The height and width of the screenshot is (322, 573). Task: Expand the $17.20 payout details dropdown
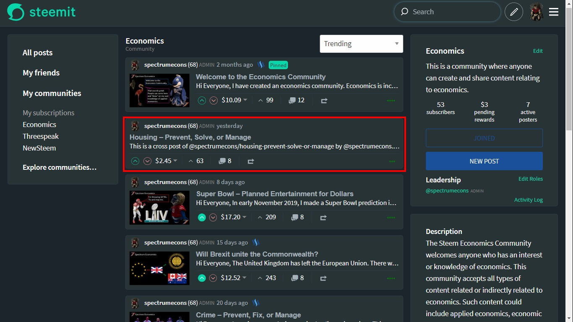pos(245,217)
